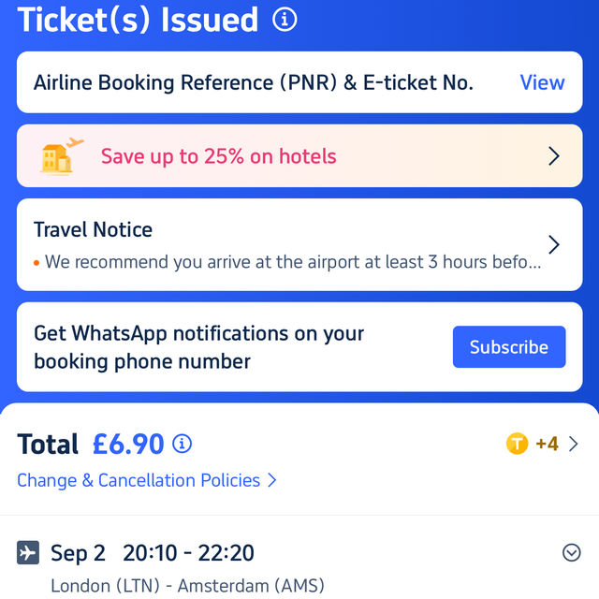599x599 pixels.
Task: Expand Change & Cancellation Policies chevron
Action: pyautogui.click(x=271, y=480)
